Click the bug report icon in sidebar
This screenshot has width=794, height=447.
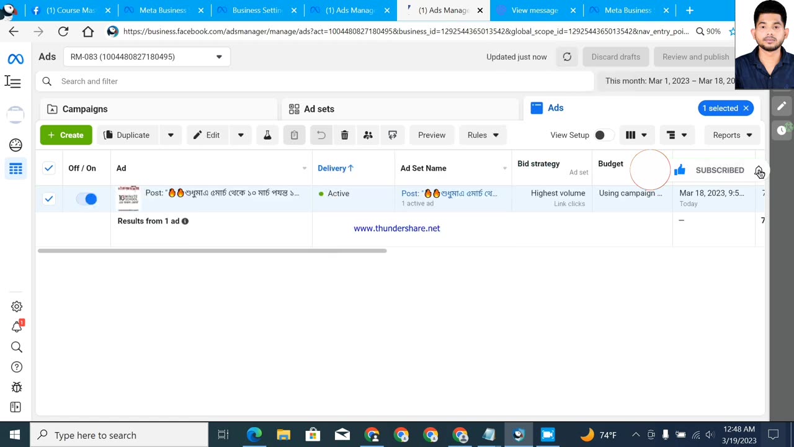17,387
